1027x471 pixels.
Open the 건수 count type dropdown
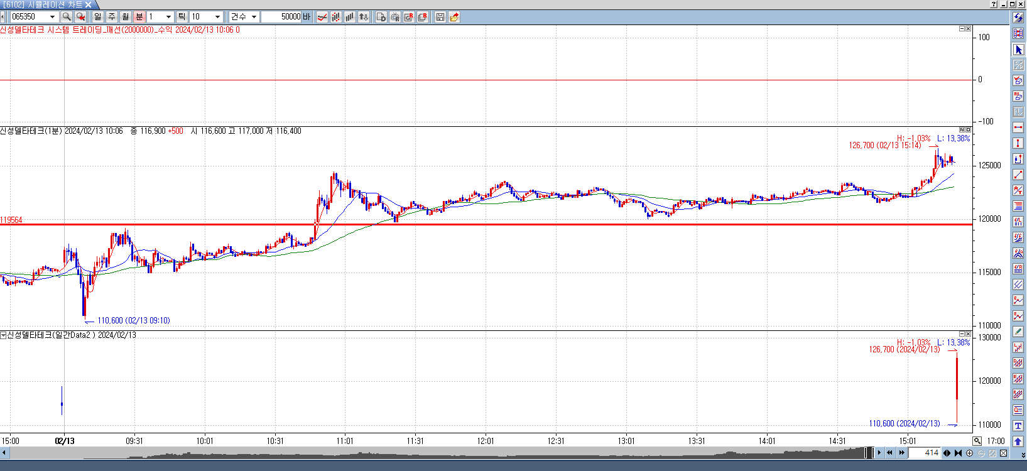(254, 17)
